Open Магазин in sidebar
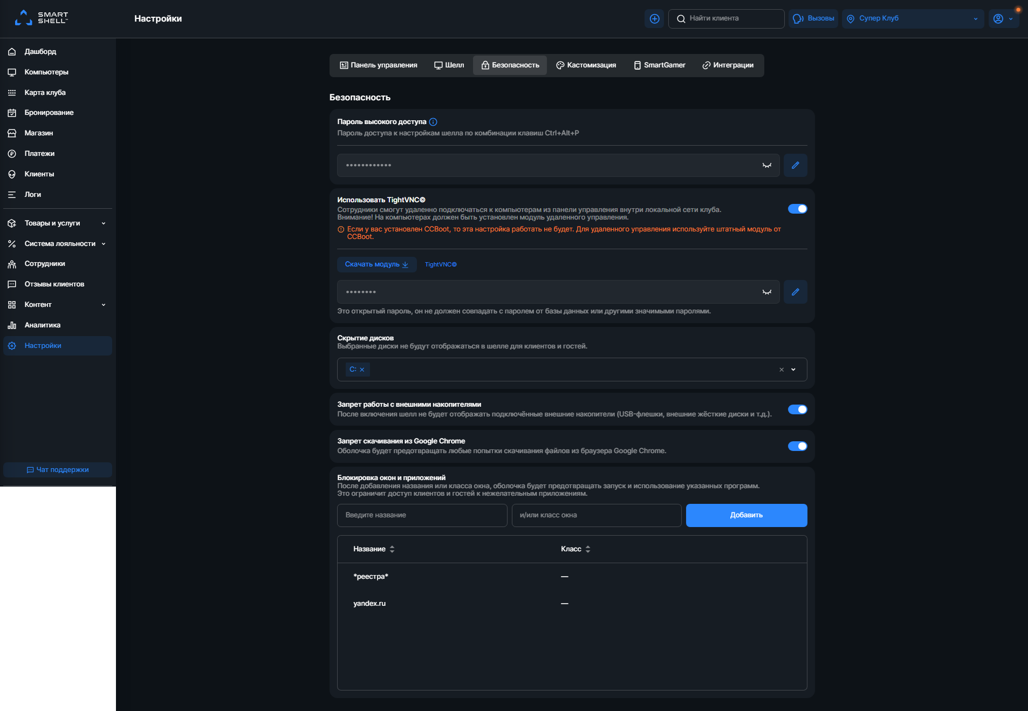The image size is (1028, 711). click(x=58, y=133)
